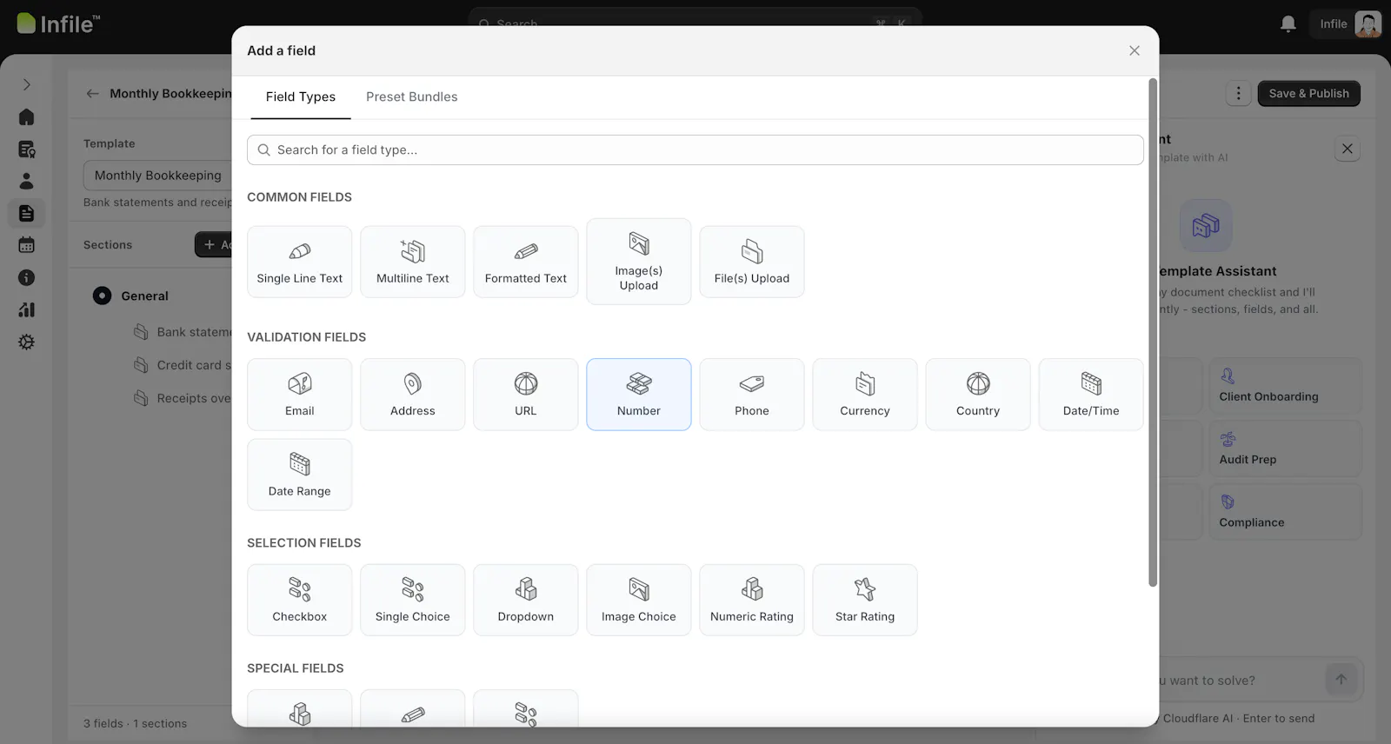Screen dimensions: 1391x744
Task: Choose the Audit Prep suggestion
Action: [1285, 448]
